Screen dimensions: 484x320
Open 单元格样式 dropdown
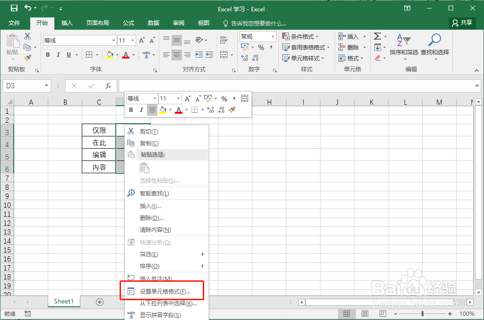click(303, 58)
